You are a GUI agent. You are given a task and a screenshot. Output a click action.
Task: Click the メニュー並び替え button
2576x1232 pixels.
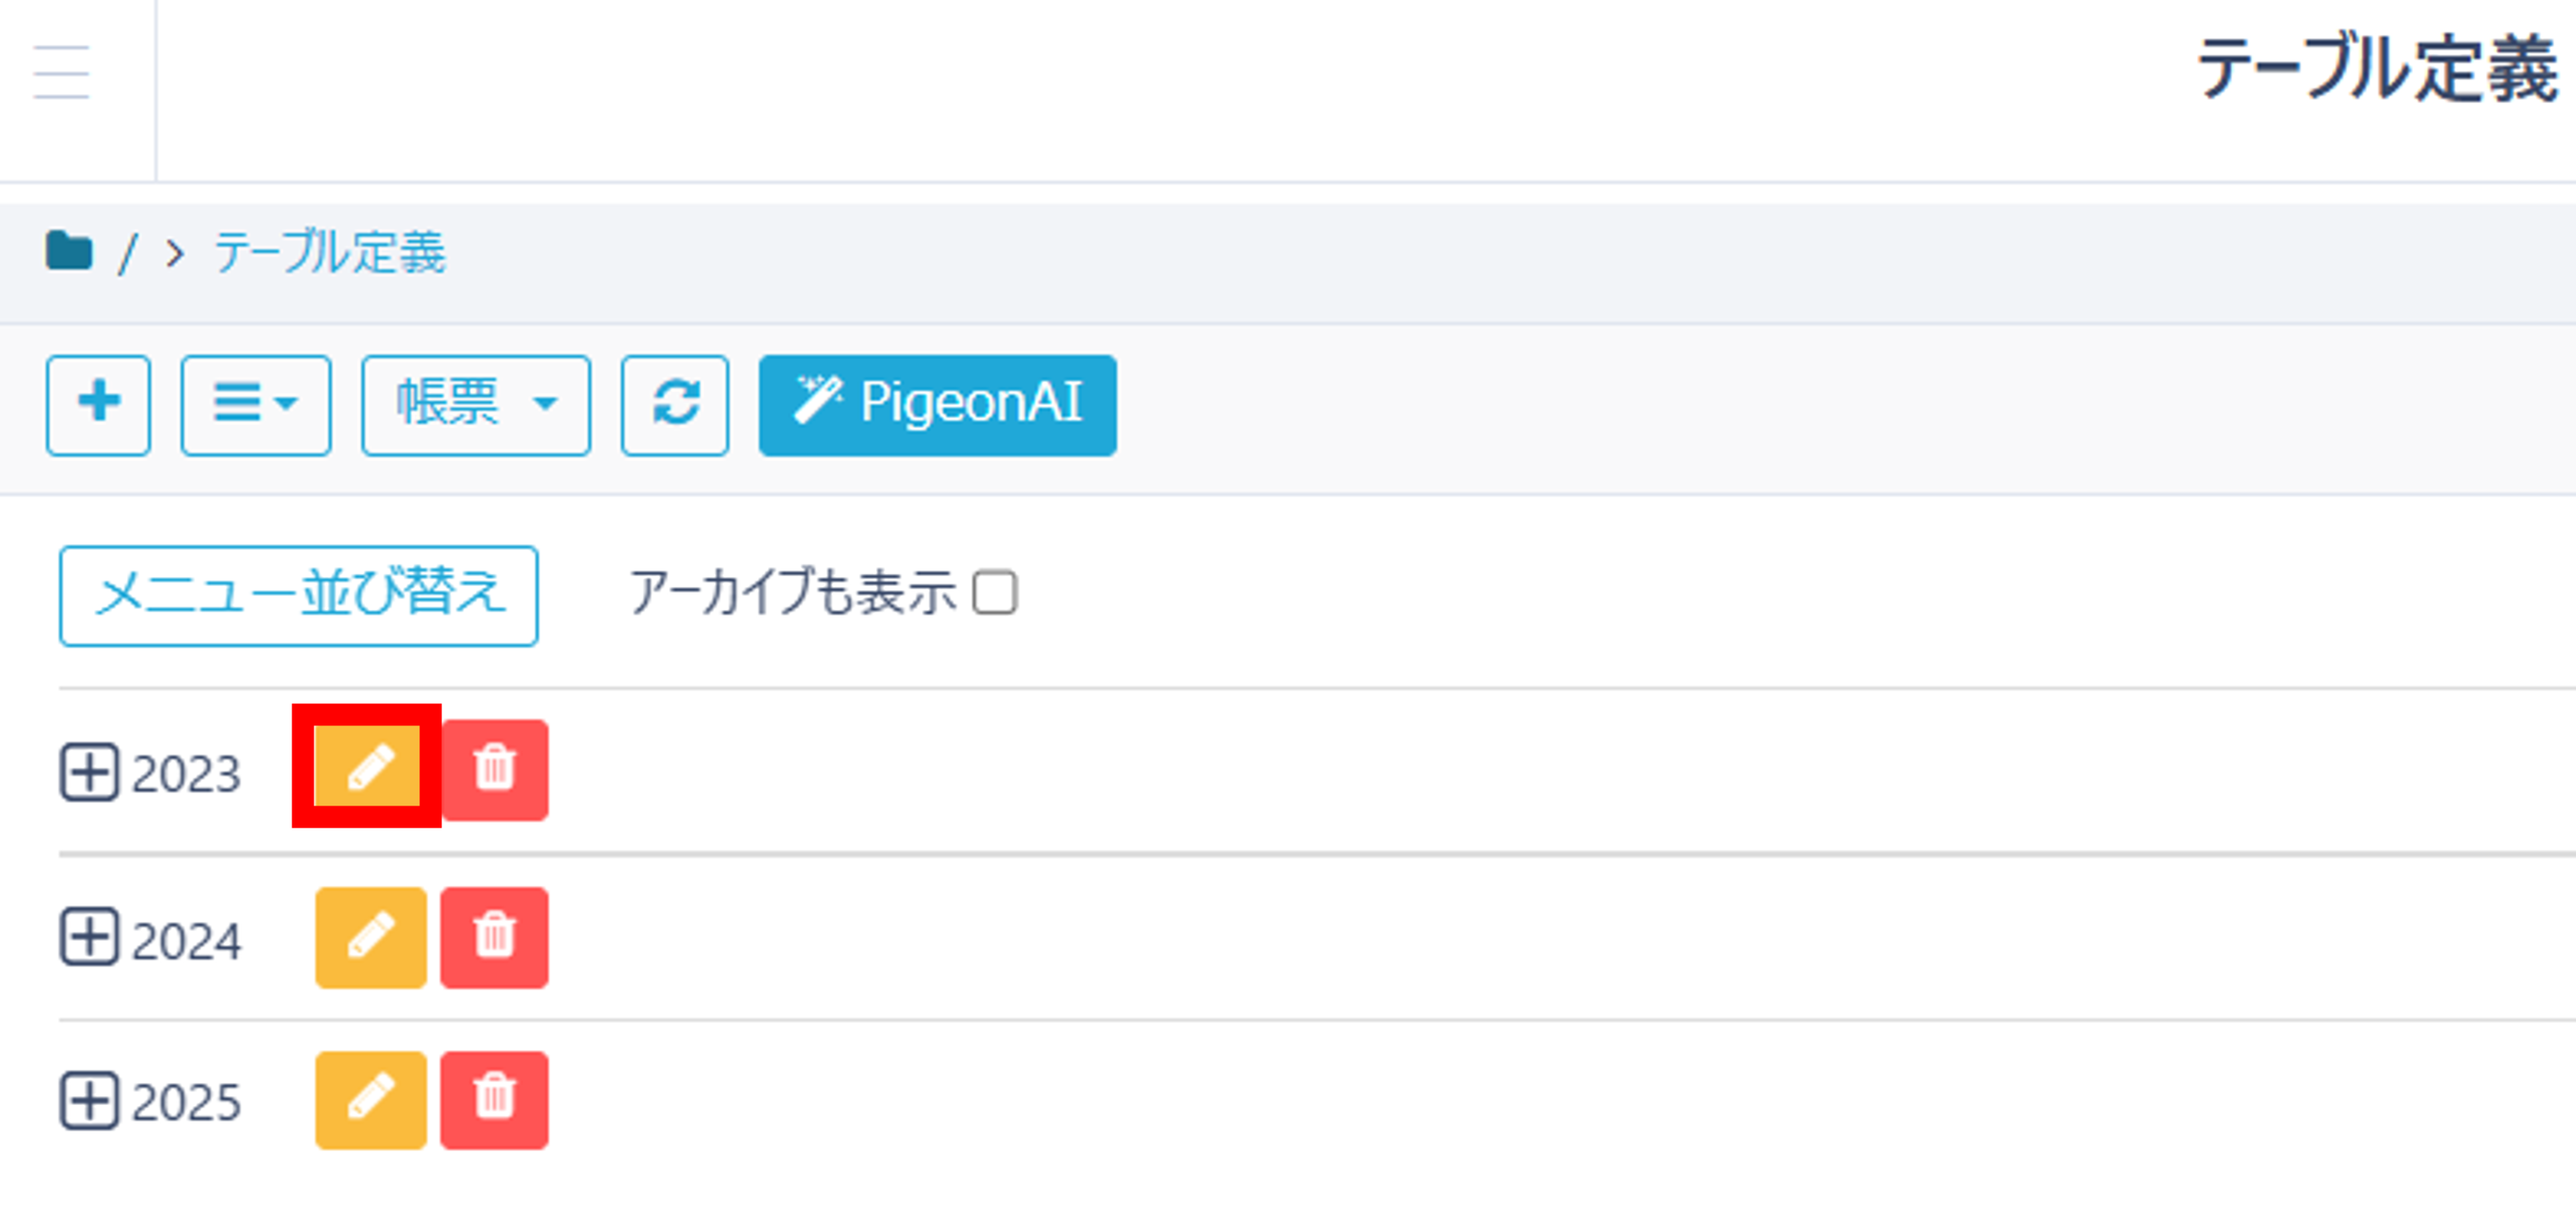click(x=298, y=594)
